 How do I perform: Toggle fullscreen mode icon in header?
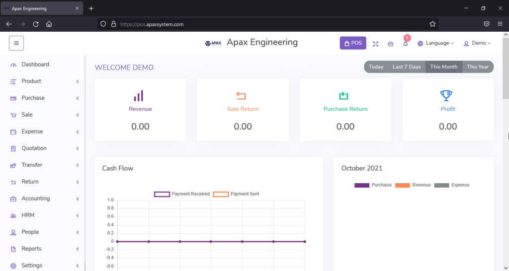(376, 44)
